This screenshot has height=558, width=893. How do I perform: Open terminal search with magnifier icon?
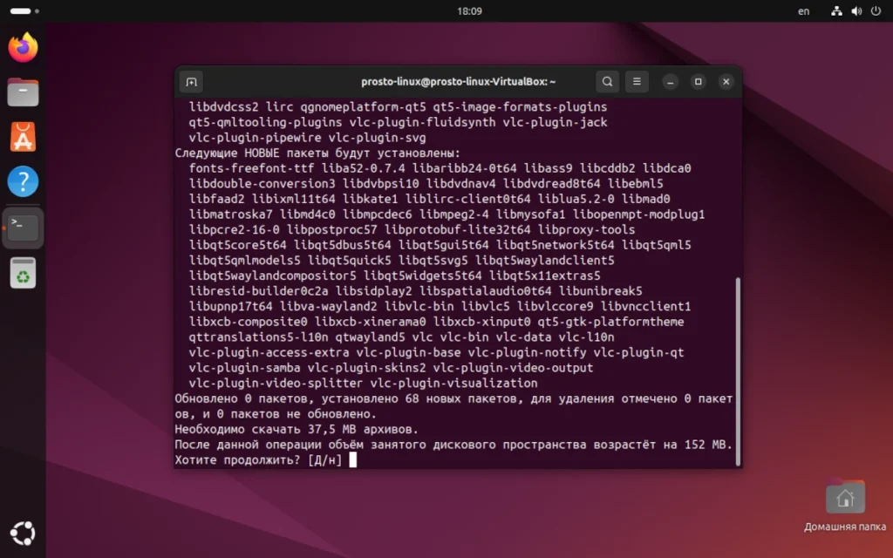click(607, 81)
